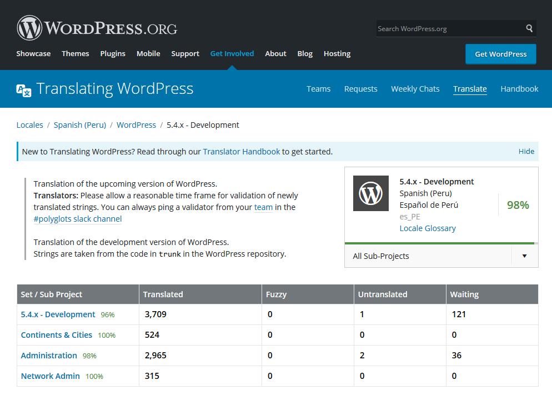Open the Plugins menu item
Viewport: 552px width, 395px height.
113,53
